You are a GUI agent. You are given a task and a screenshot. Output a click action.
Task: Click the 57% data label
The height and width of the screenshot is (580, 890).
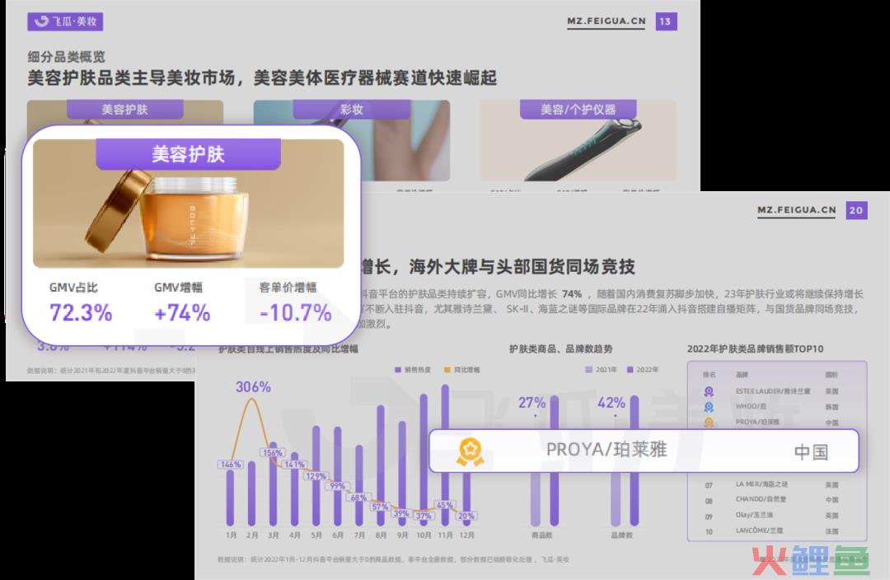tap(380, 507)
